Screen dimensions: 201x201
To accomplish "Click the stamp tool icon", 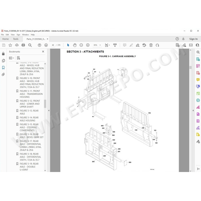I will 144,45.
